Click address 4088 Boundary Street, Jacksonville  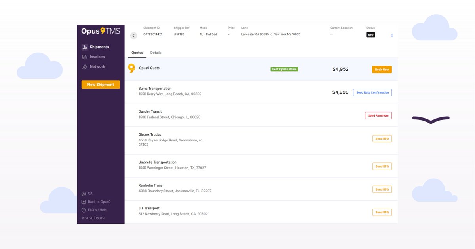(x=175, y=191)
